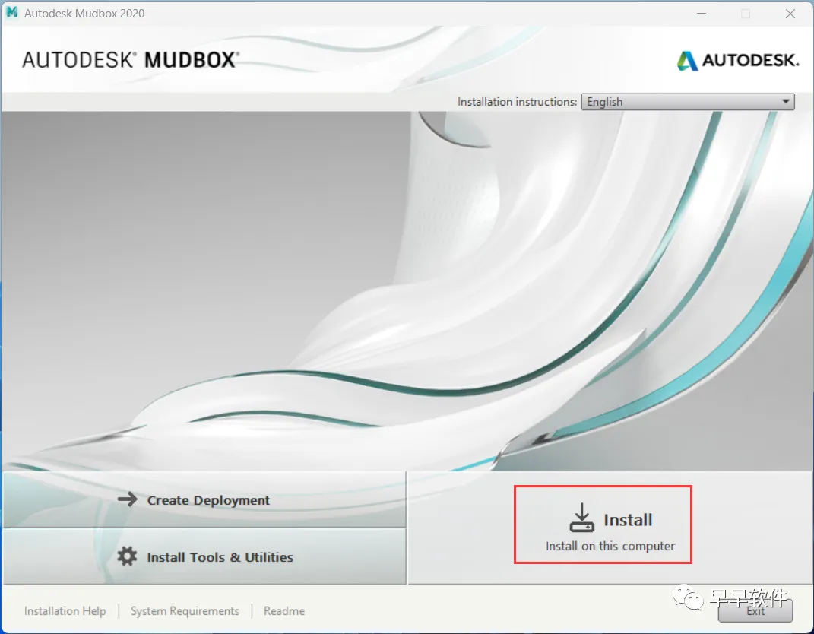
Task: Click the Autodesk Mudbox 2020 title text
Action: pos(84,14)
